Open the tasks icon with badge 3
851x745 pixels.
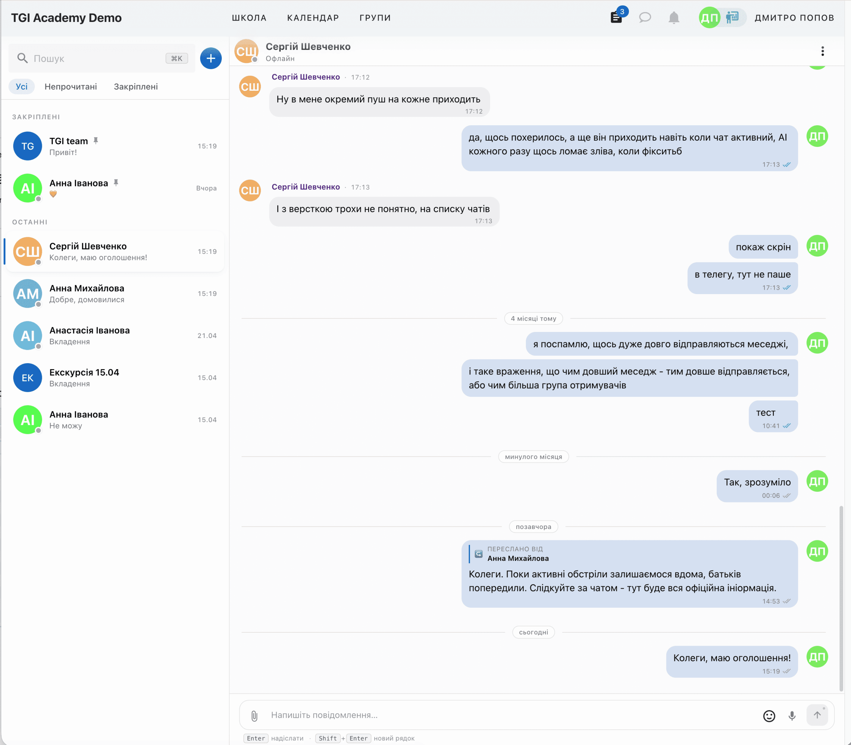click(x=616, y=17)
